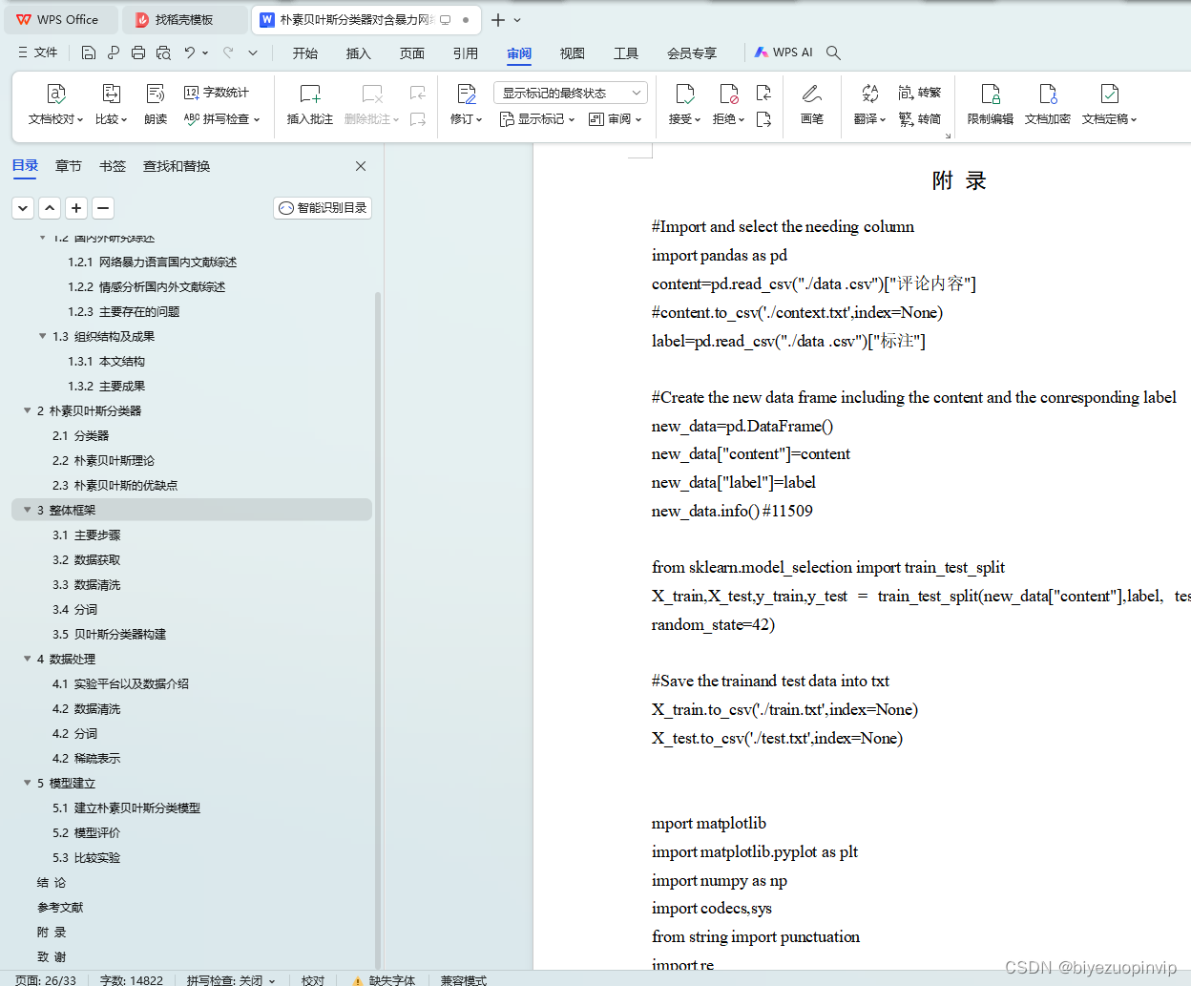
Task: Click 文档加密 document encryption
Action: [1048, 104]
